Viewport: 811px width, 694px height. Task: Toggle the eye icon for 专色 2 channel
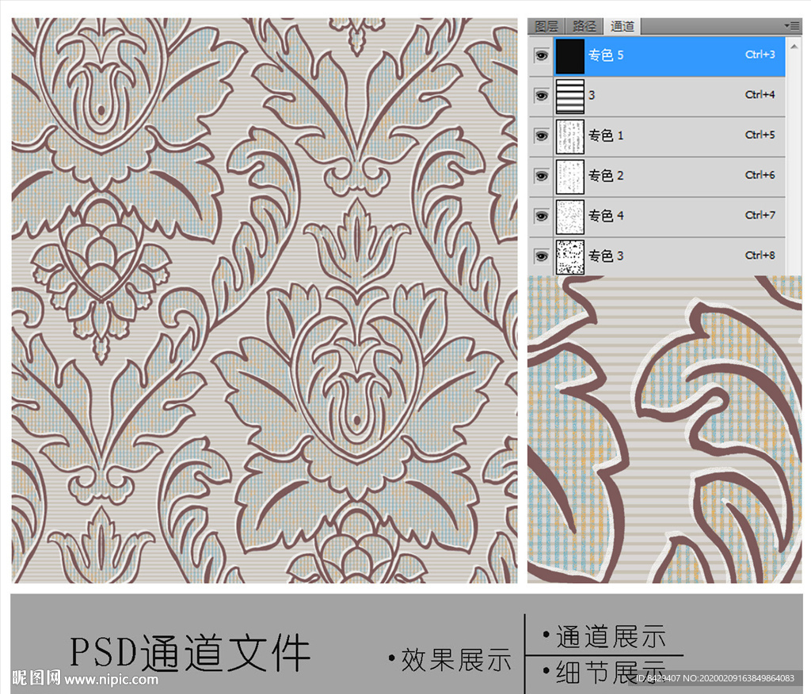click(x=541, y=176)
